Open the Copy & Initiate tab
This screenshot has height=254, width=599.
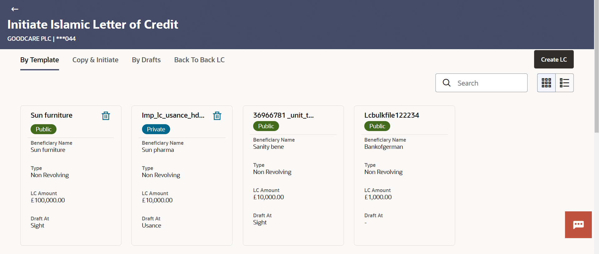pos(95,60)
